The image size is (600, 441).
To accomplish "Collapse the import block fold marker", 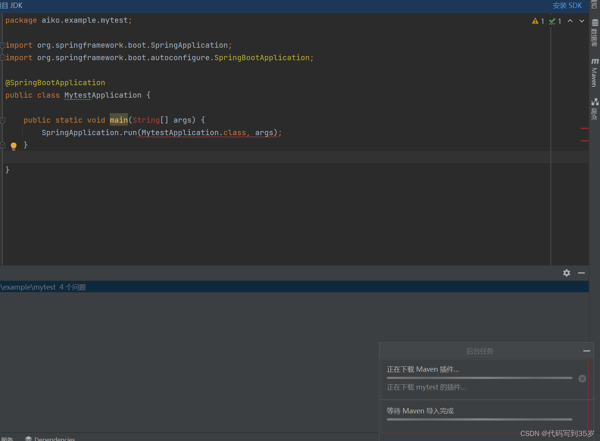I will point(3,45).
